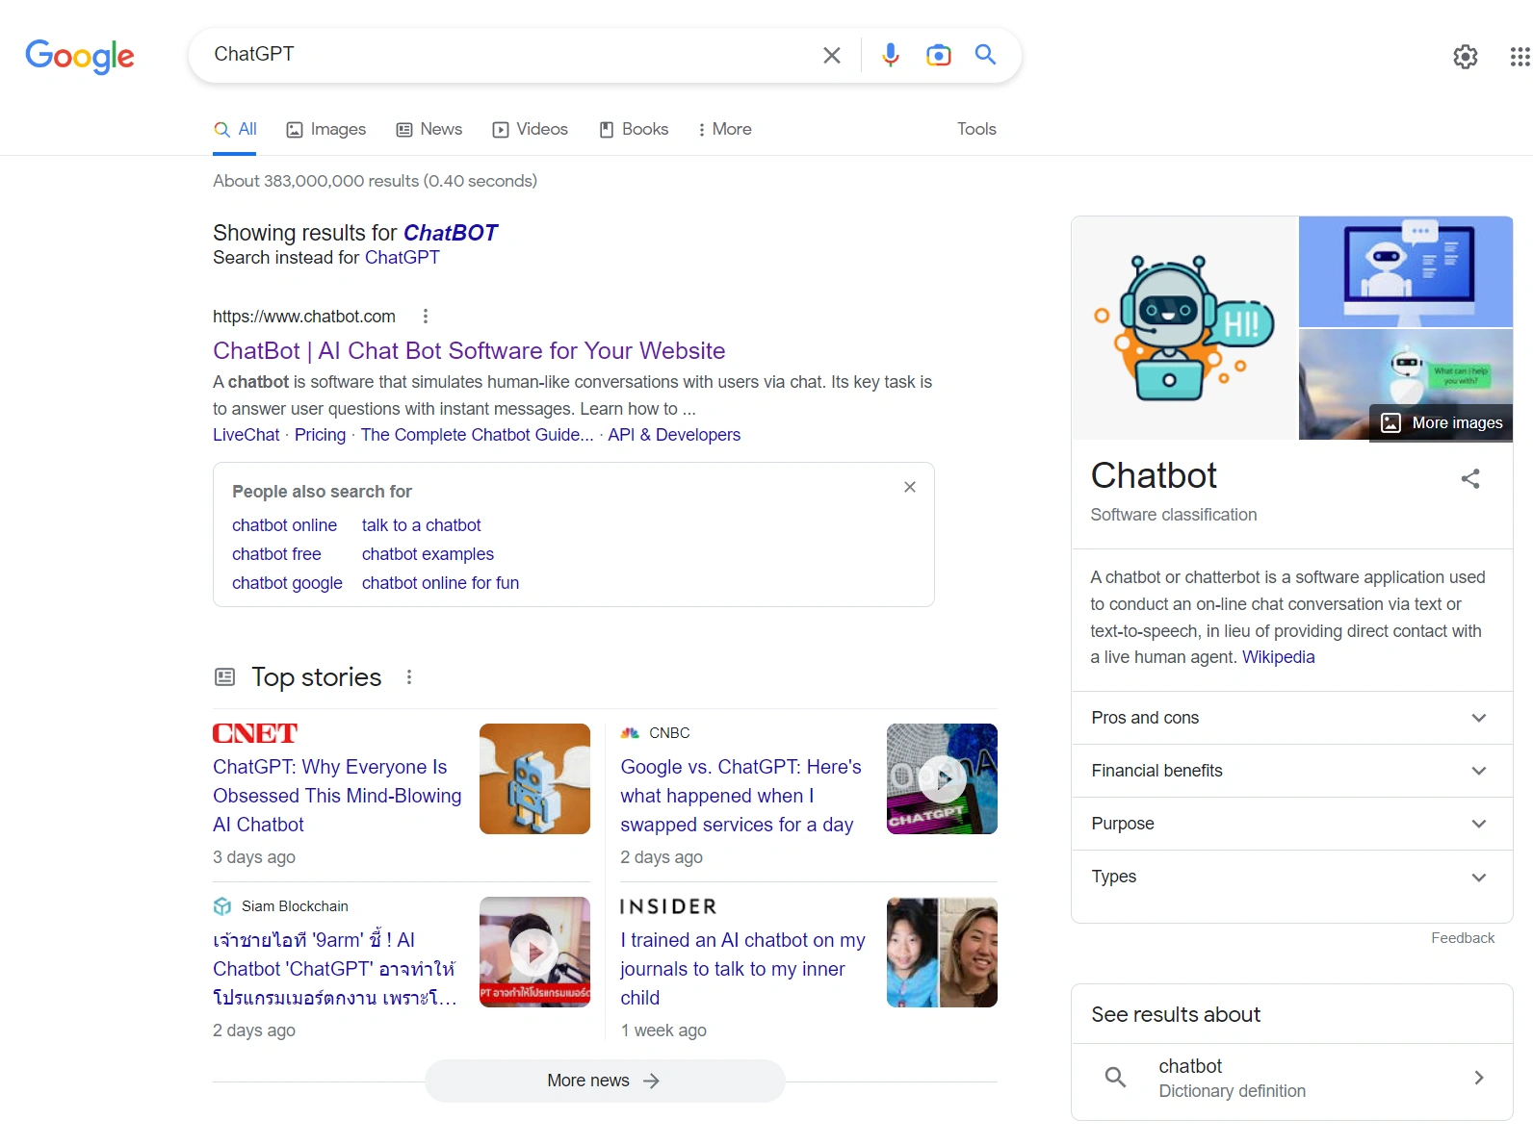1533x1145 pixels.
Task: Open CNET ChatGPT Why Everyone Is Obsessed story
Action: [x=337, y=796]
